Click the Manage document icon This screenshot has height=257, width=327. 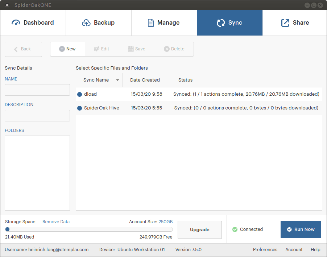point(151,23)
